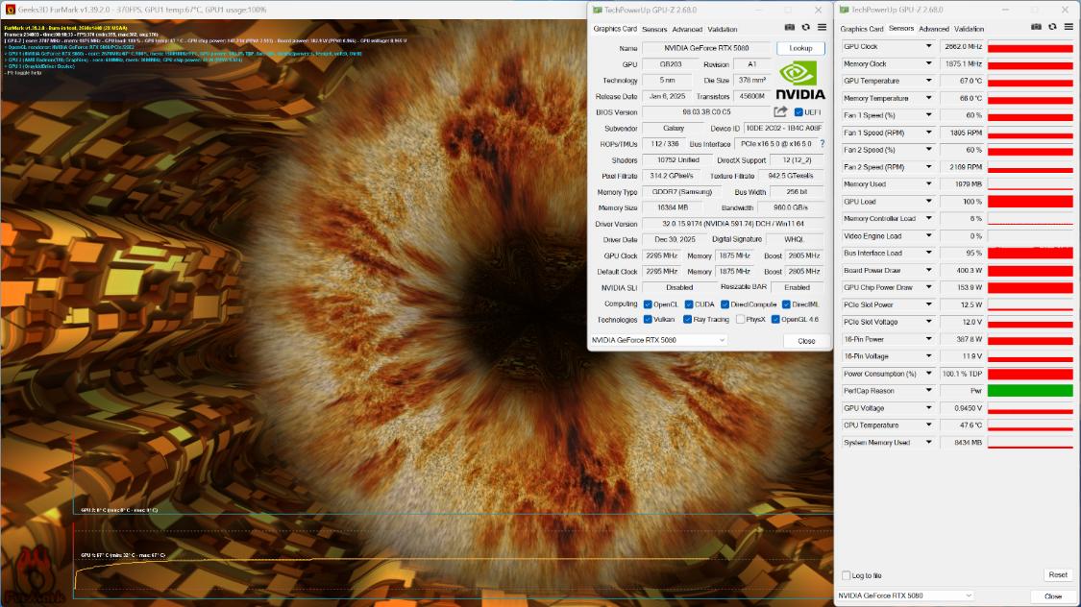The image size is (1081, 607).
Task: Open the hamburger menu in the Sensors window
Action: [x=1069, y=27]
